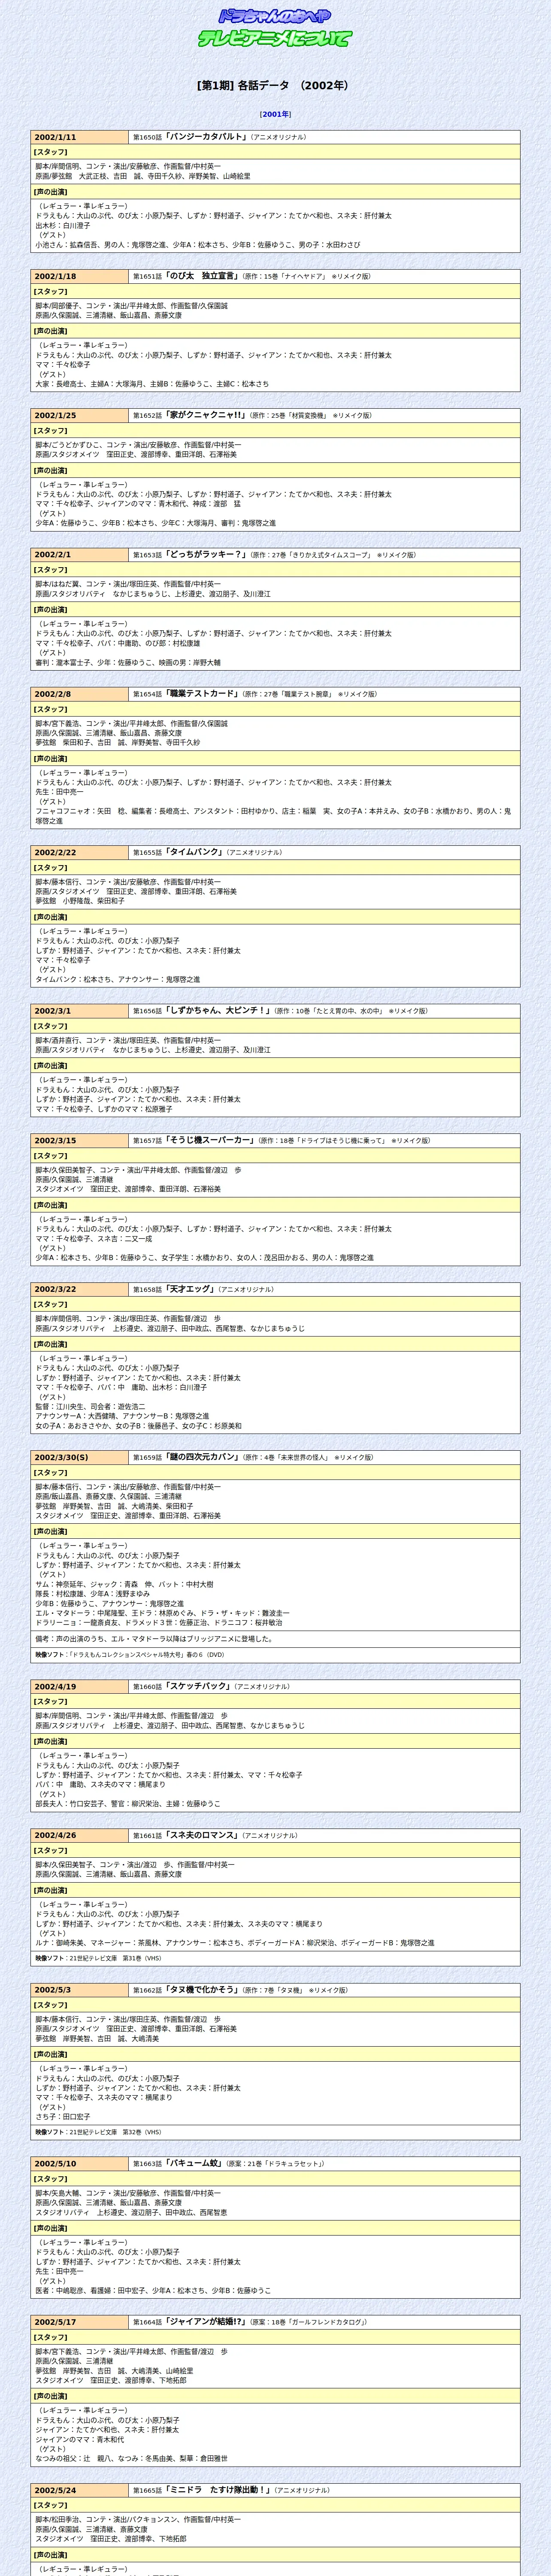Select the 2002/1/25 date cell

pyautogui.click(x=80, y=415)
